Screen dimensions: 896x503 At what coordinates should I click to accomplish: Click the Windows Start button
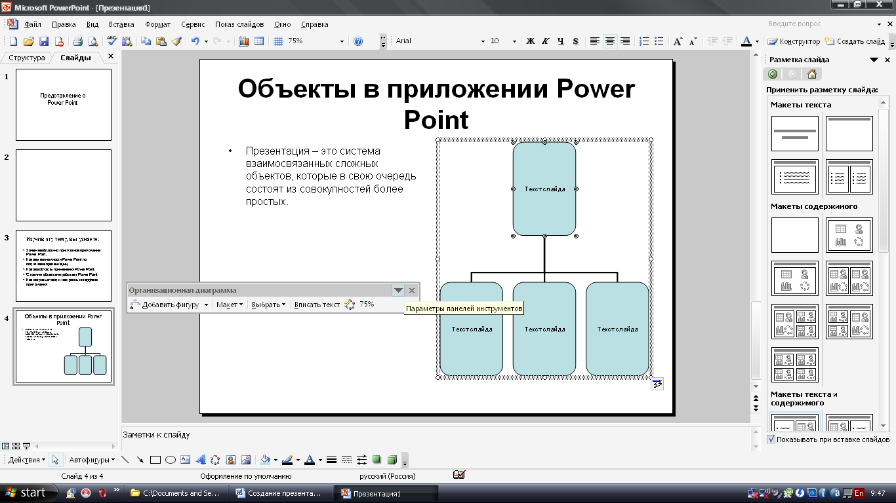[27, 493]
